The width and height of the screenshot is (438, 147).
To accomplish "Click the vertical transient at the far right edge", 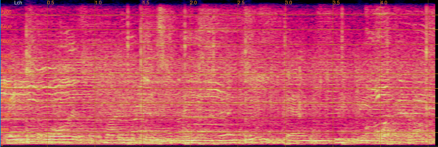I will click(x=426, y=33).
